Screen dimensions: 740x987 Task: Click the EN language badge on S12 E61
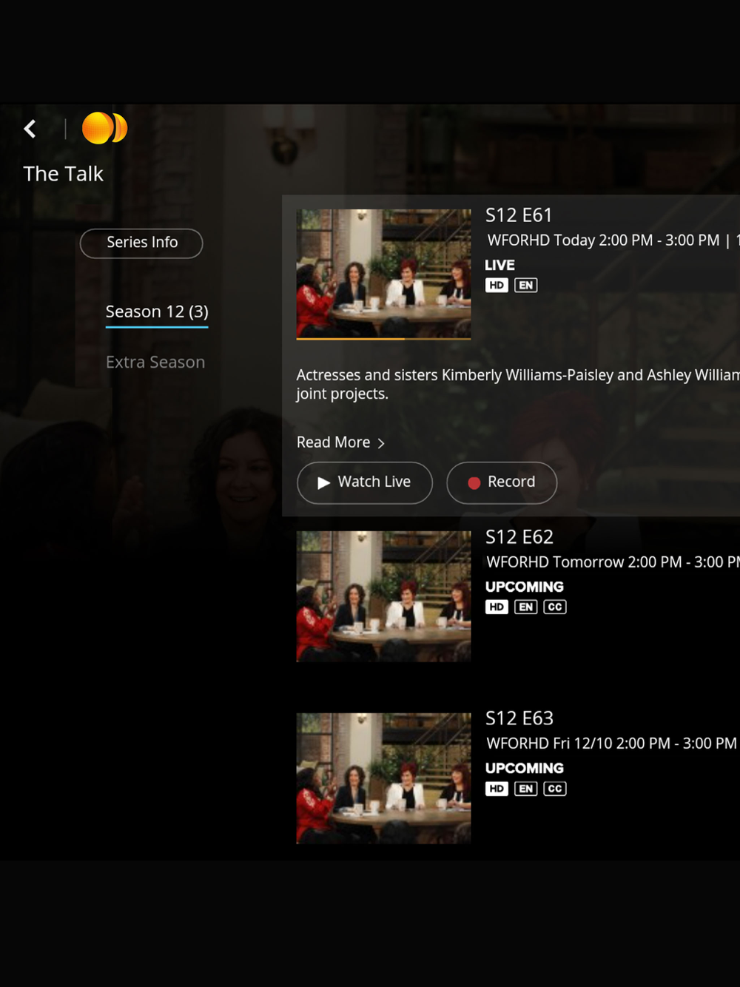coord(525,285)
